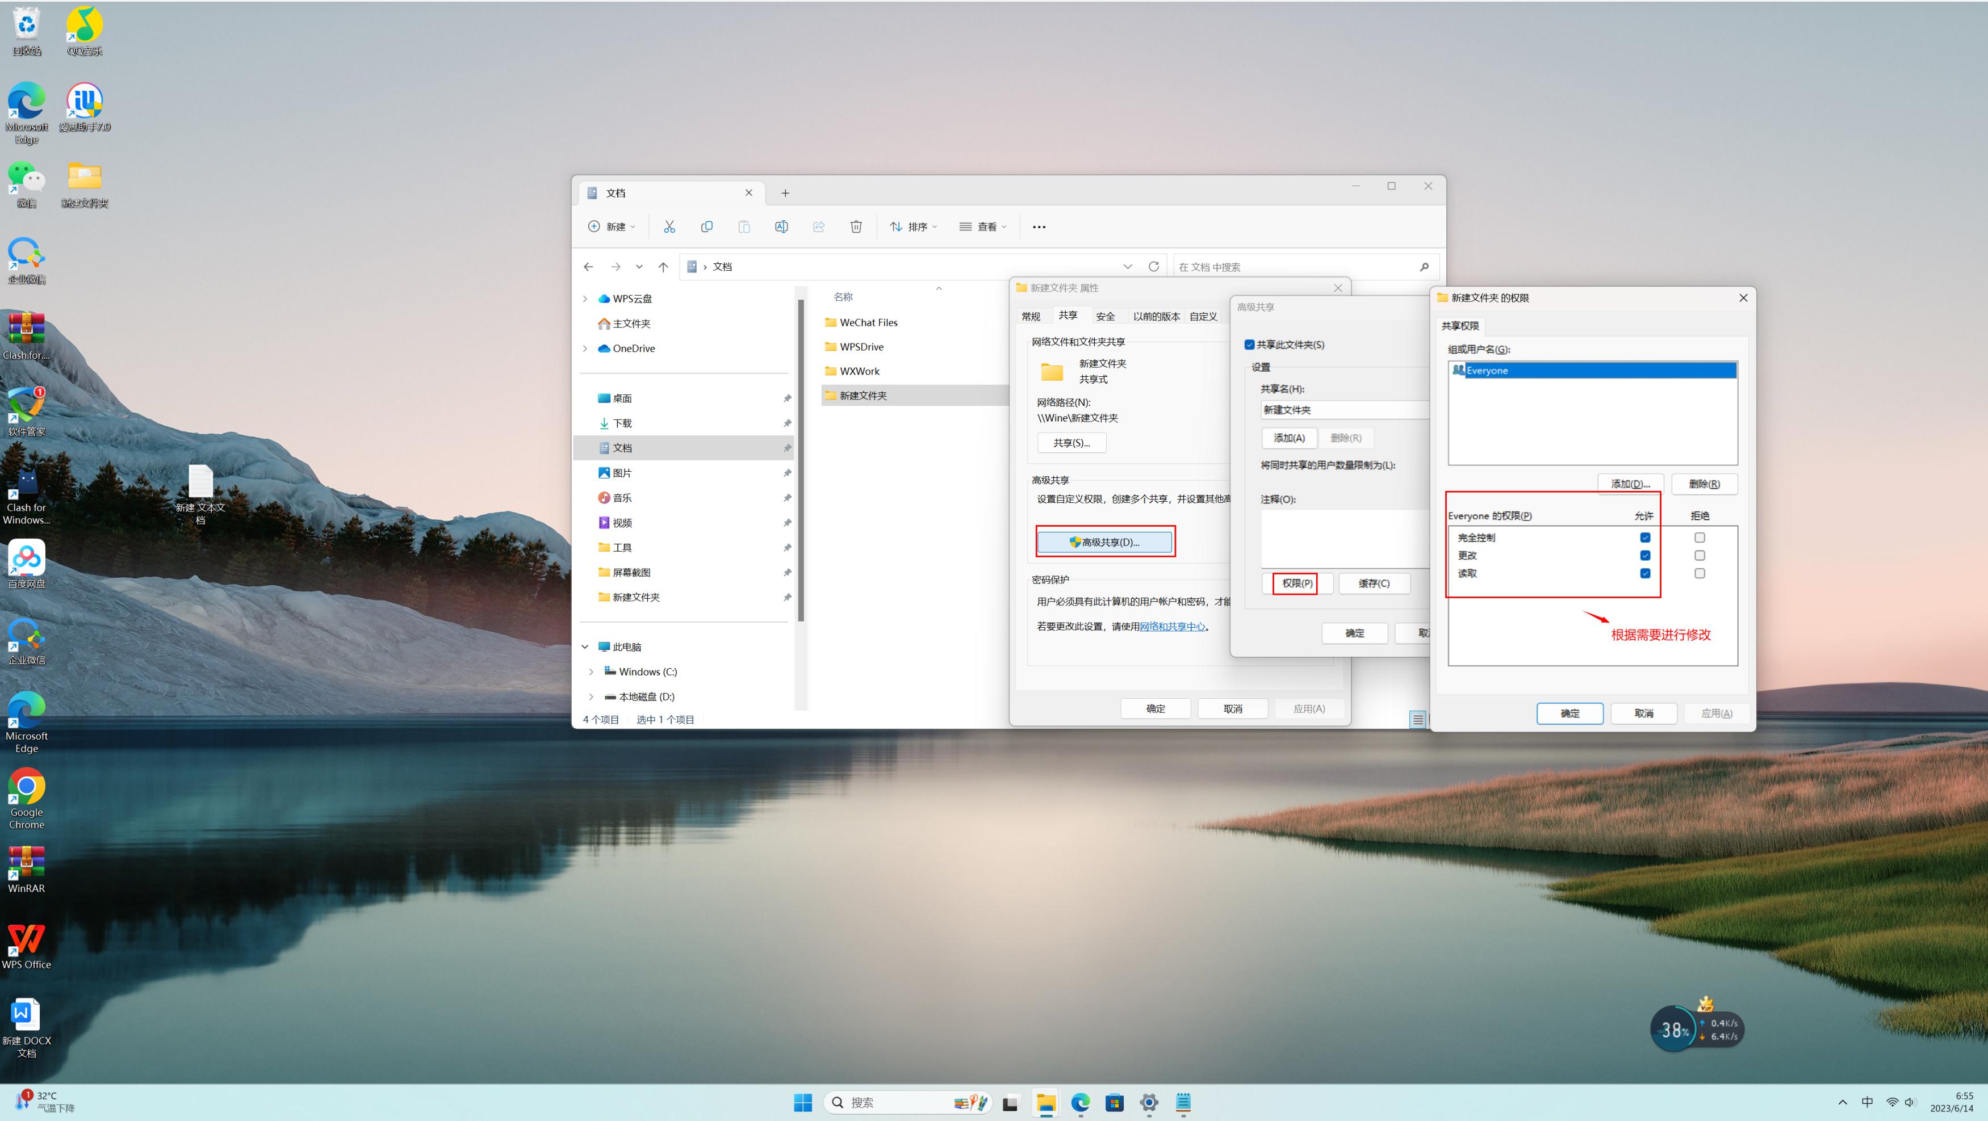The width and height of the screenshot is (1988, 1121).
Task: Expand the OneDrive tree node
Action: (585, 348)
